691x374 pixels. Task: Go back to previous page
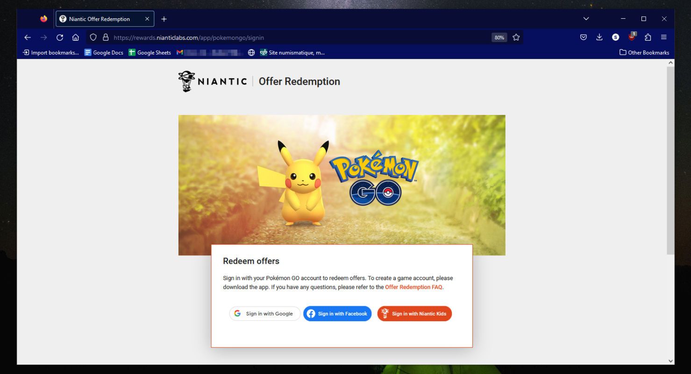tap(28, 37)
